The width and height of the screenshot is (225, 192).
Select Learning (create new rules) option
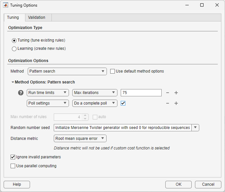tap(14, 49)
